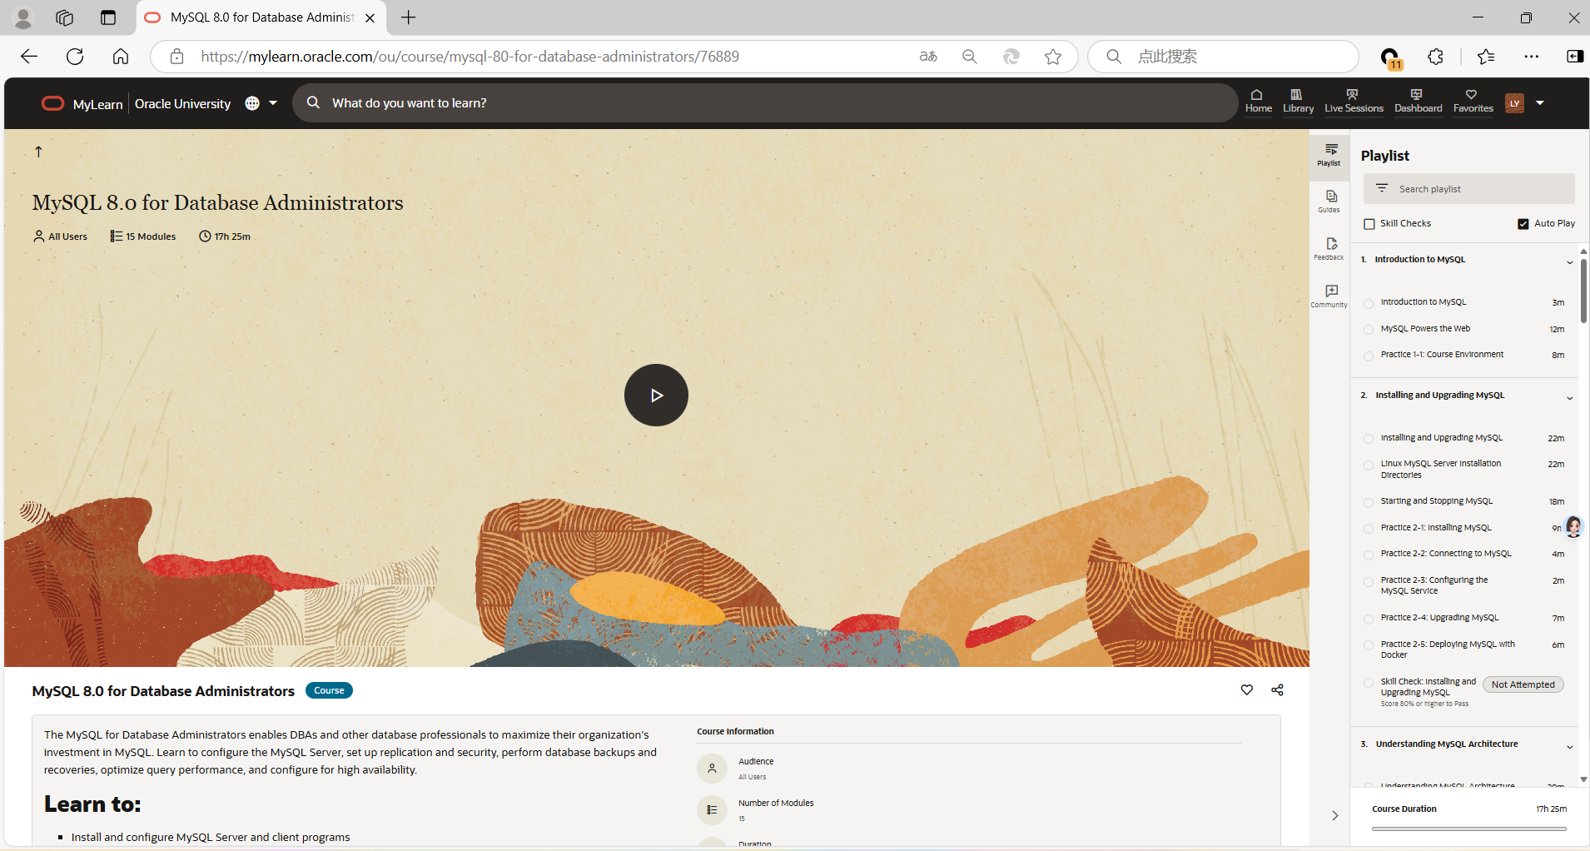Share the course using share icon
The image size is (1590, 851).
tap(1277, 689)
